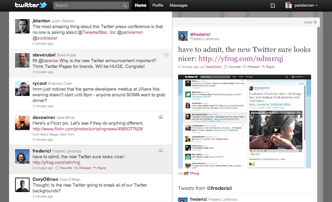Click the @parislemon mention in jblanton tweet
332x202 pixels.
[132, 32]
